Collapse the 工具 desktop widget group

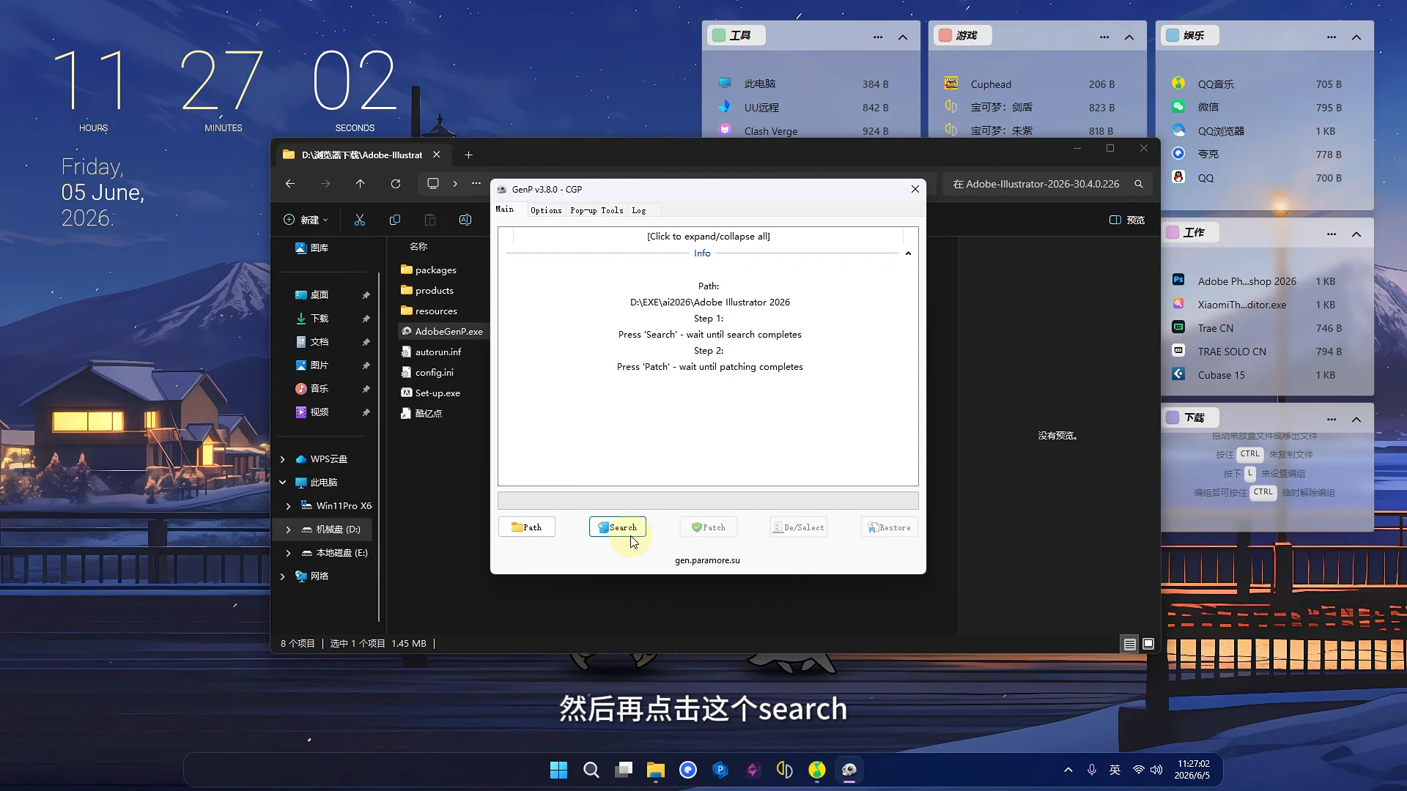903,37
